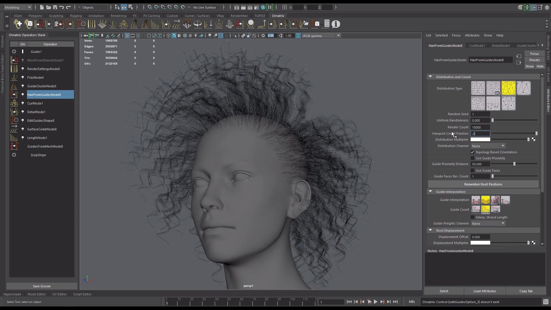Click Displacement Multiplier checker map icon
The height and width of the screenshot is (310, 551).
click(x=533, y=243)
